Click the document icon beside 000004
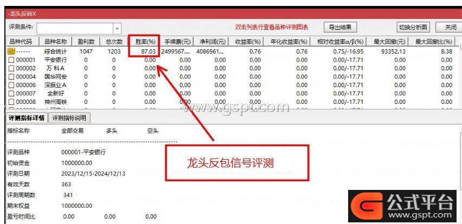The width and height of the screenshot is (462, 224). pyautogui.click(x=11, y=77)
